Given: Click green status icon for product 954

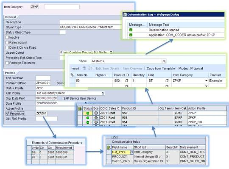Looking at the screenshot, I should (x=88, y=122).
